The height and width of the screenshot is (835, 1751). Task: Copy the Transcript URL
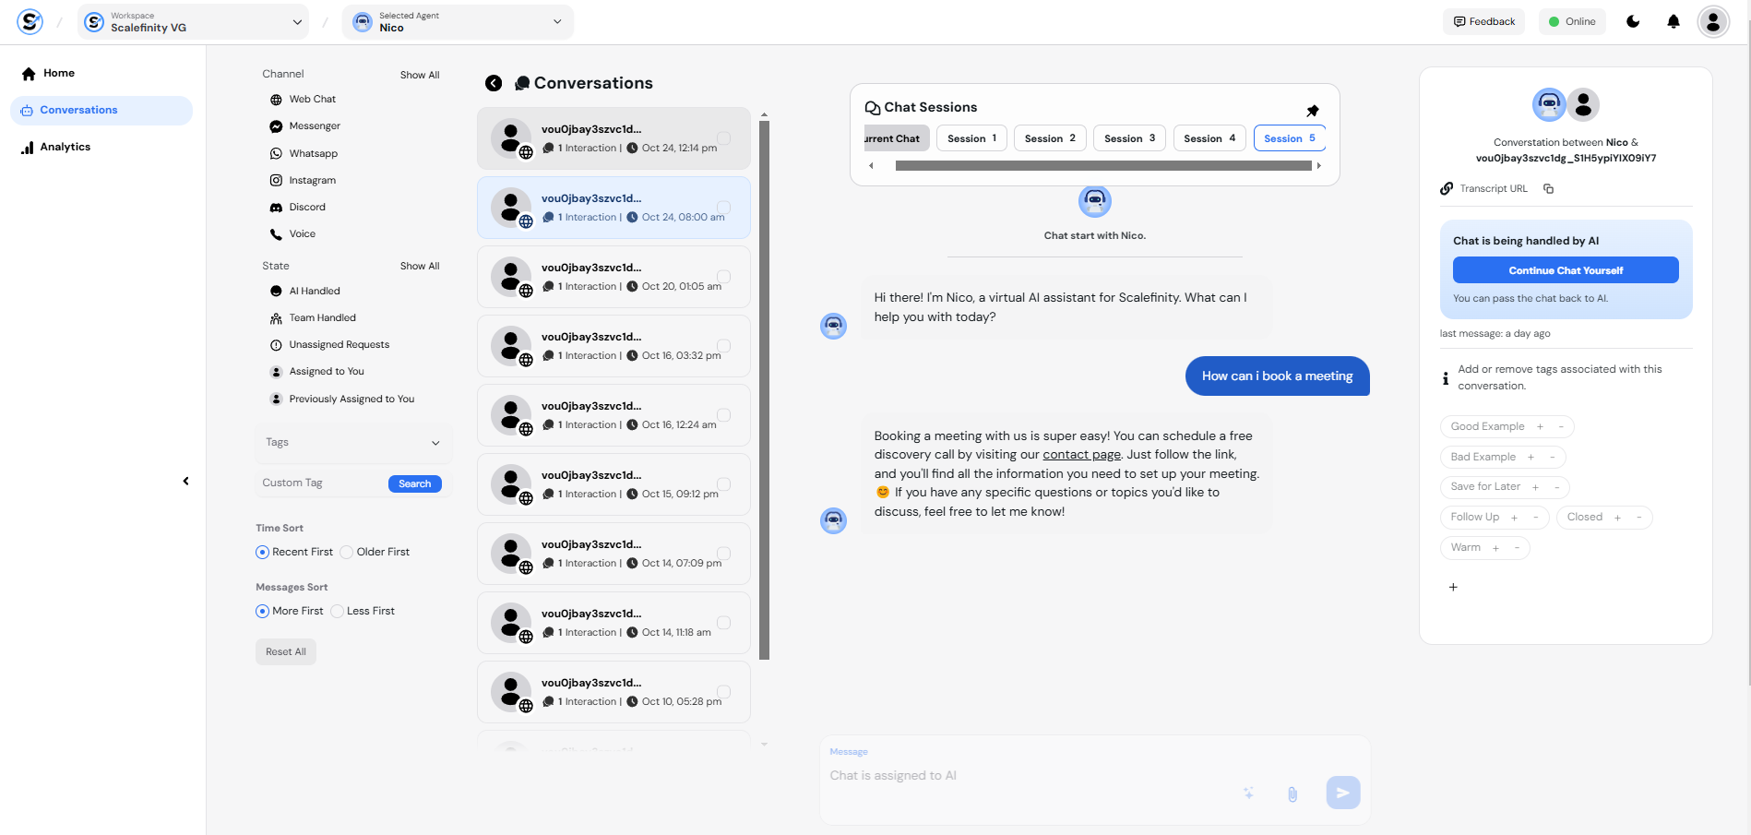click(1549, 189)
